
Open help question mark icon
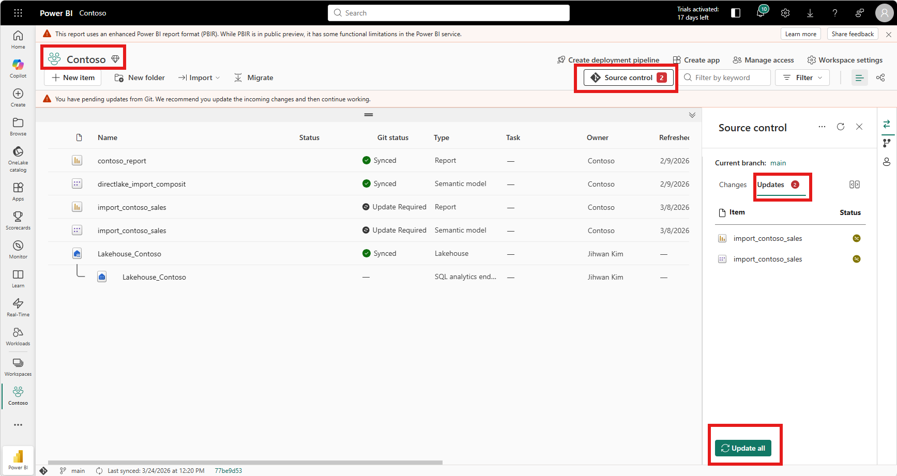click(x=835, y=13)
